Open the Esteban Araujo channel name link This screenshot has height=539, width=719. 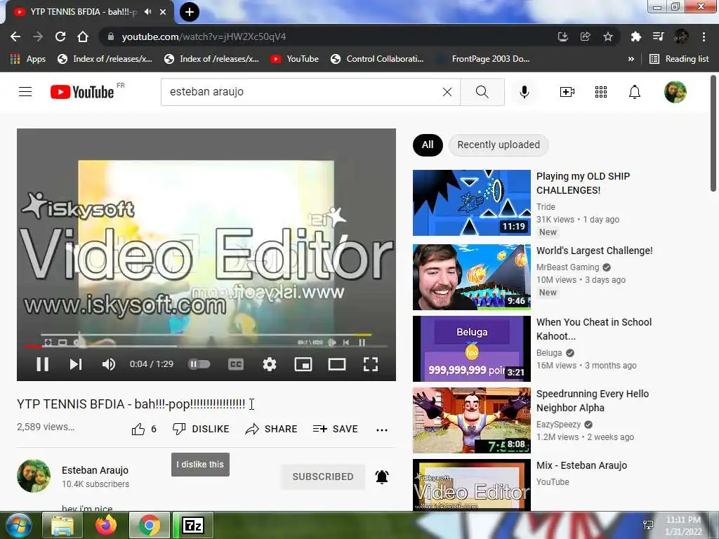point(95,470)
